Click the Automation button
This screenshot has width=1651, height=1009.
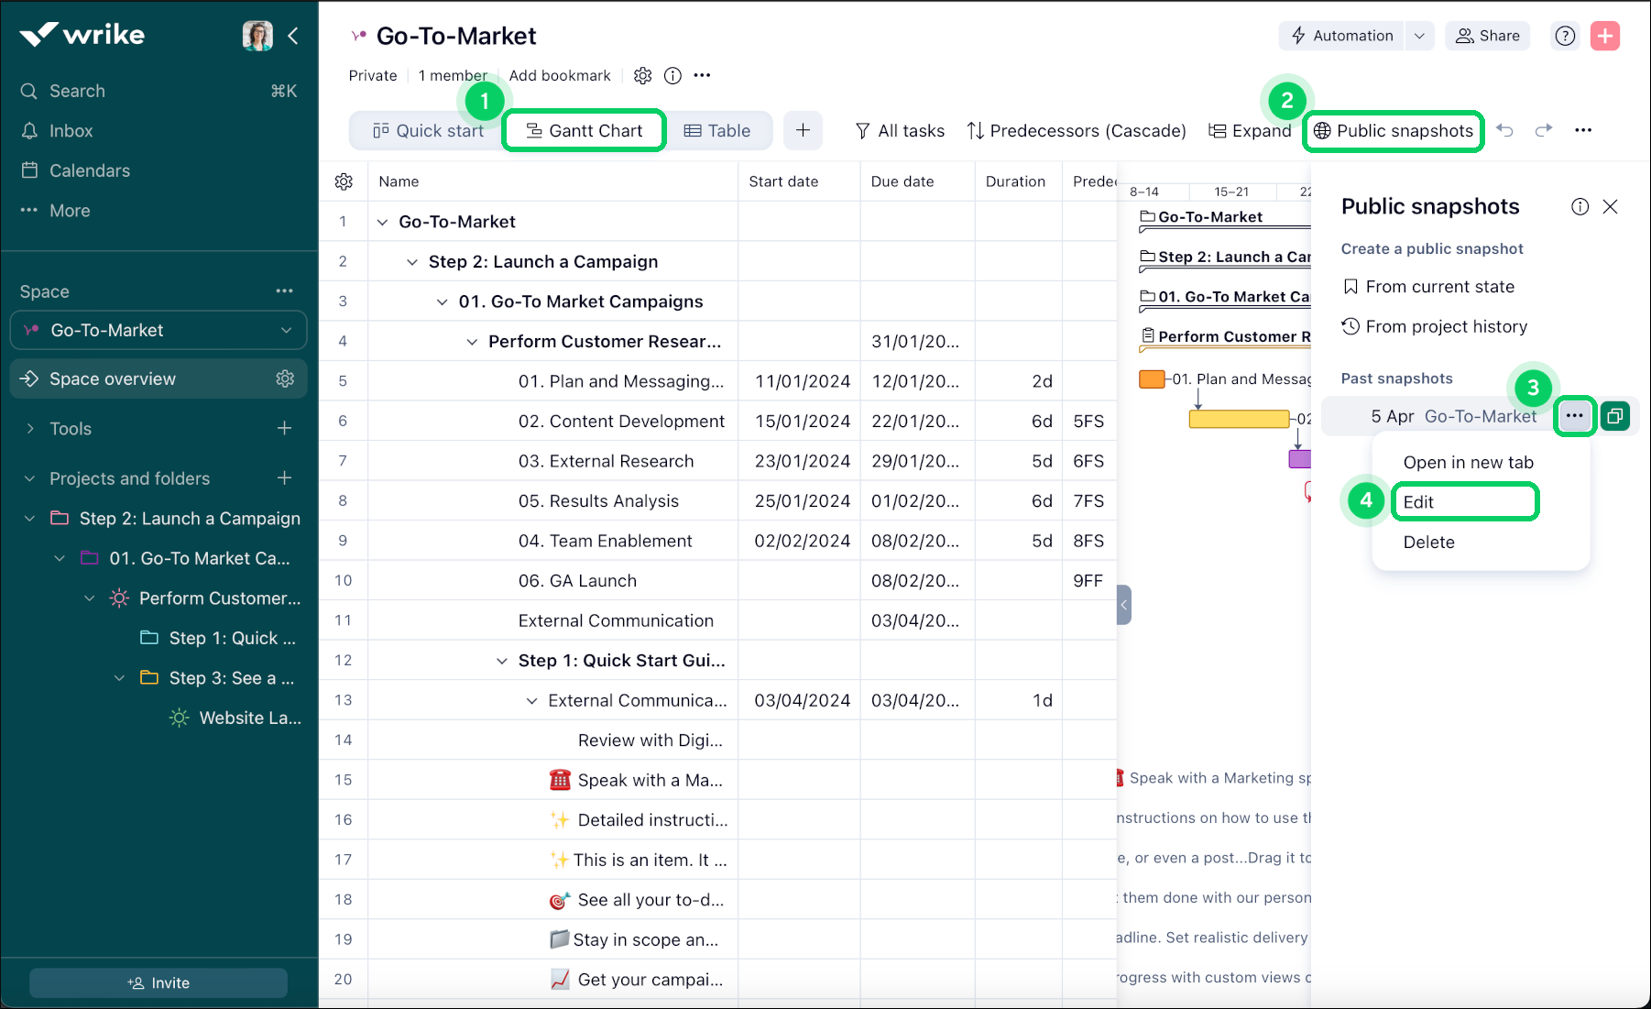(x=1341, y=36)
